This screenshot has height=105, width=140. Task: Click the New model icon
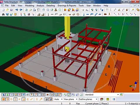point(3,10)
